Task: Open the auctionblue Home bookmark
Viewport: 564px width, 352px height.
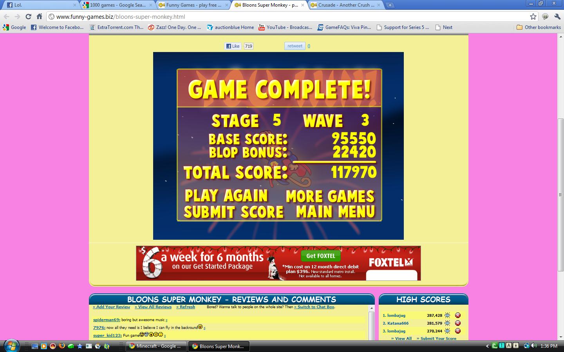Action: point(231,27)
